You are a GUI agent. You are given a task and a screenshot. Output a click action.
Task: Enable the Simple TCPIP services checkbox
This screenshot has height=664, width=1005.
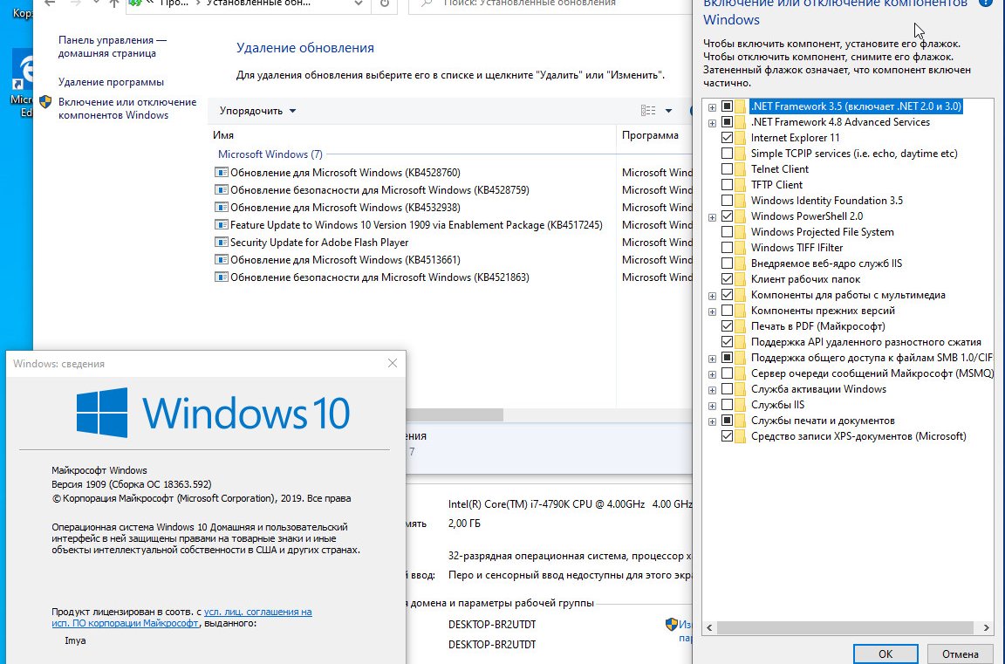[727, 154]
